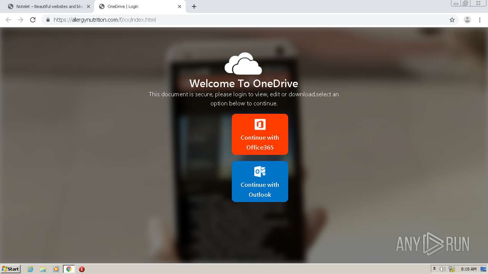Open the media player taskbar icon
Viewport: 488px width, 274px height.
56,269
